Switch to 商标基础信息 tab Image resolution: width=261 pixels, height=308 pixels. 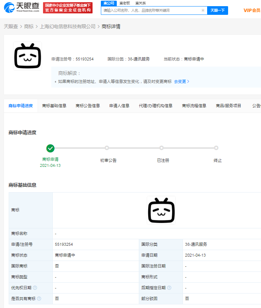pyautogui.click(x=54, y=106)
